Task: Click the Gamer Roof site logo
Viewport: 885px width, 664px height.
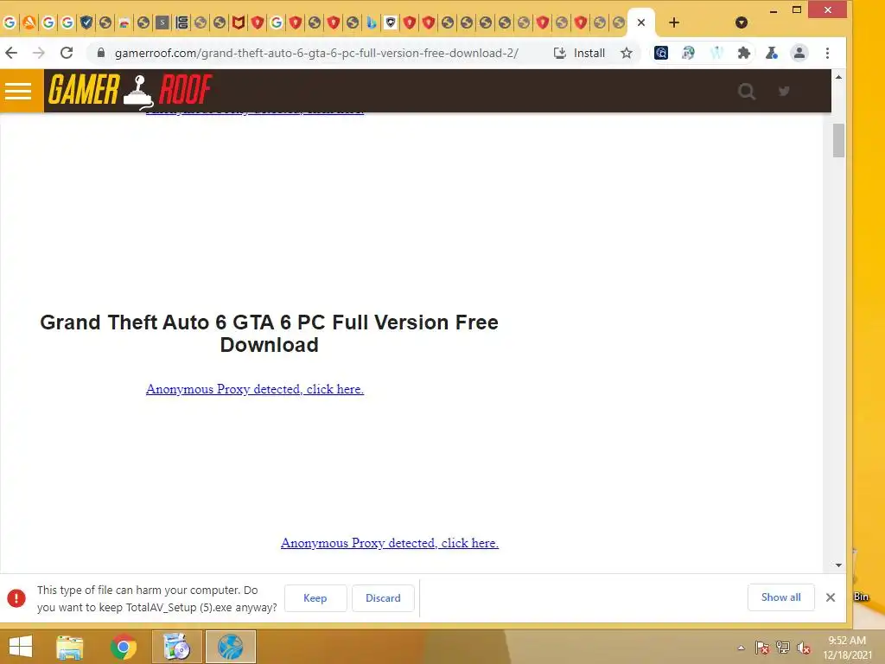Action: [130, 90]
